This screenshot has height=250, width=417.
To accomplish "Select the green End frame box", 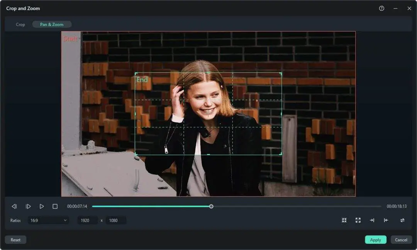I will coord(208,114).
